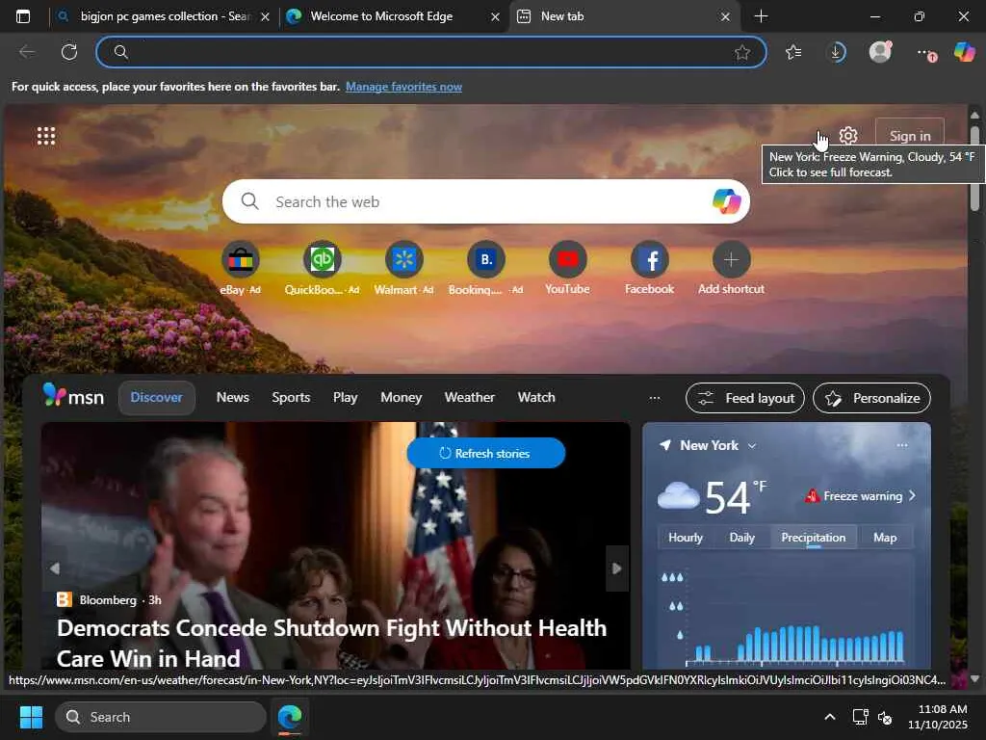Open the app launcher grid icon
The width and height of the screenshot is (986, 740).
click(x=46, y=136)
